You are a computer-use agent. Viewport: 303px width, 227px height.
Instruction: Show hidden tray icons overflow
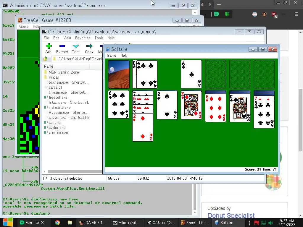249,223
